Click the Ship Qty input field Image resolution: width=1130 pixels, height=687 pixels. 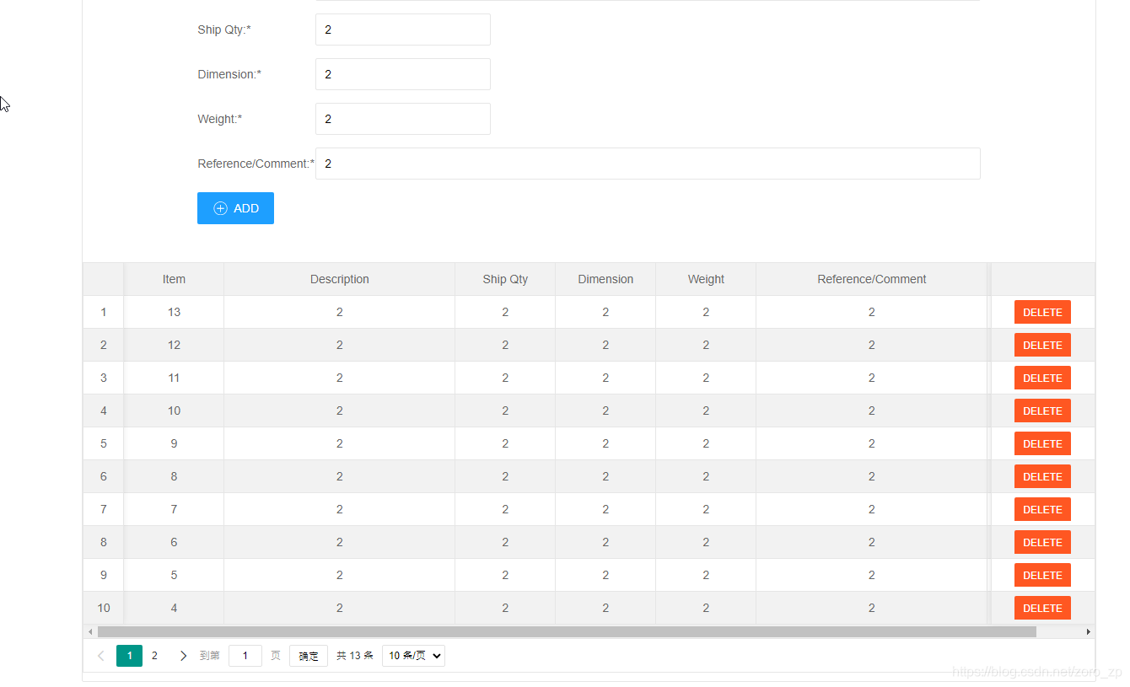coord(403,30)
